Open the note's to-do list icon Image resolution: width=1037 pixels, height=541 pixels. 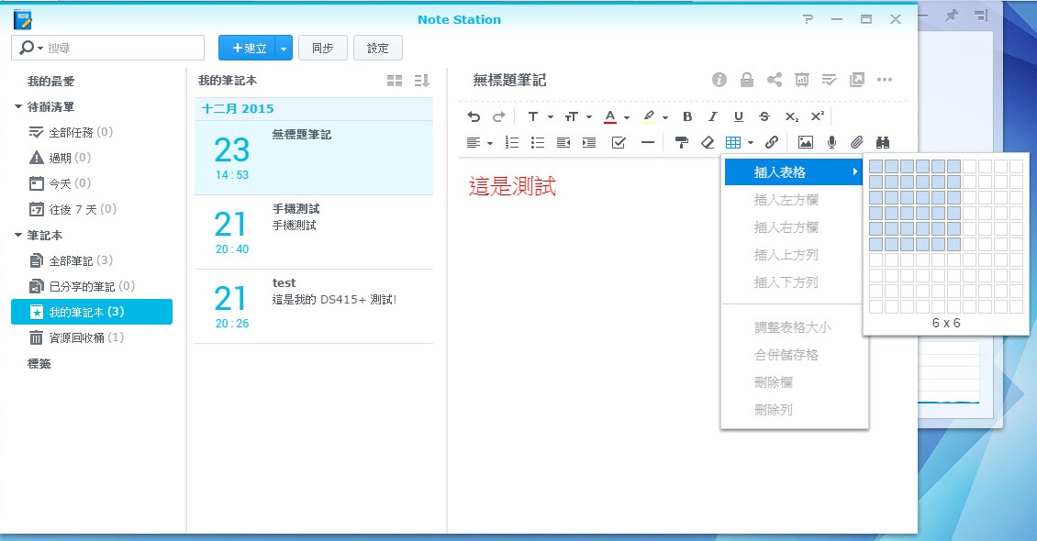829,80
